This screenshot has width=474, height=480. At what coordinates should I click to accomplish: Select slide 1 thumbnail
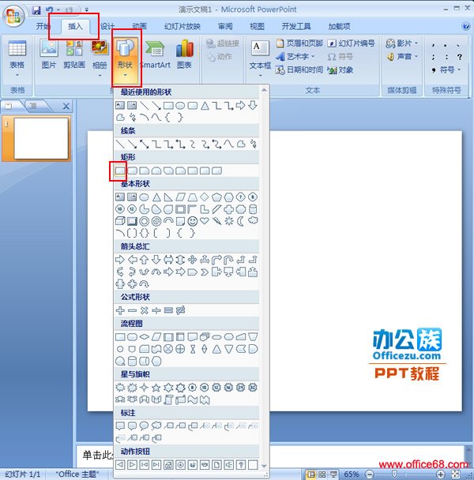click(x=41, y=139)
